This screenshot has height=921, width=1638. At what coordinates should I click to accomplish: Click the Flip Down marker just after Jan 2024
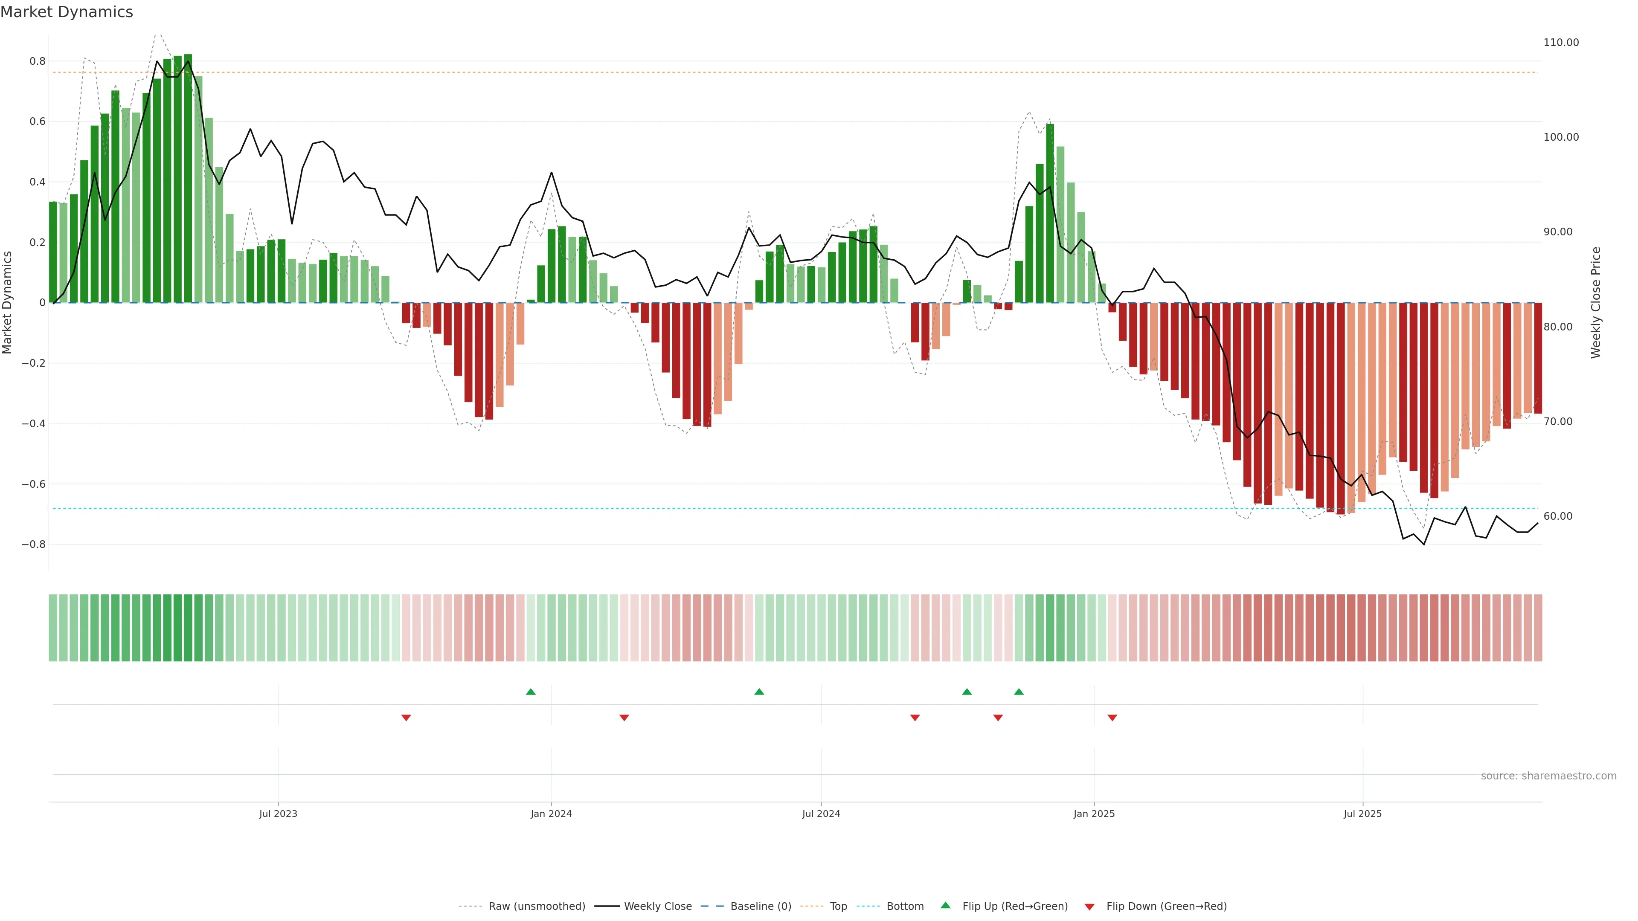[624, 718]
